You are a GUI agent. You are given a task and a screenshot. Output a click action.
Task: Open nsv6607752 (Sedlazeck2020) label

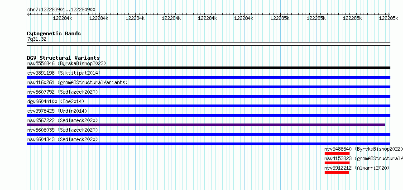pos(62,92)
